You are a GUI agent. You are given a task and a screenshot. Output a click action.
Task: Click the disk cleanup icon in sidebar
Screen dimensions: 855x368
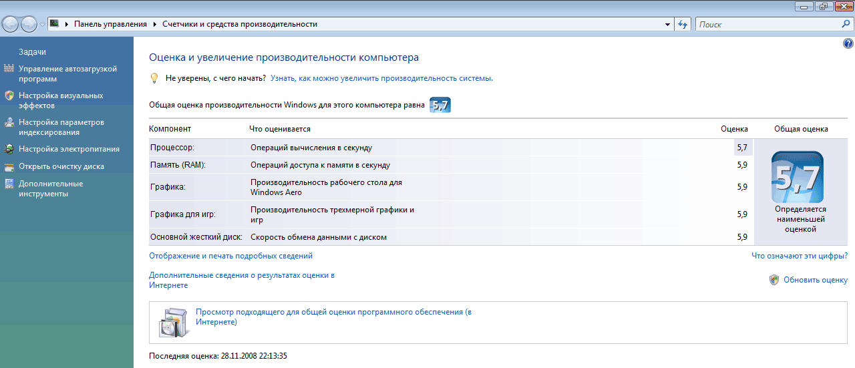[x=9, y=166]
